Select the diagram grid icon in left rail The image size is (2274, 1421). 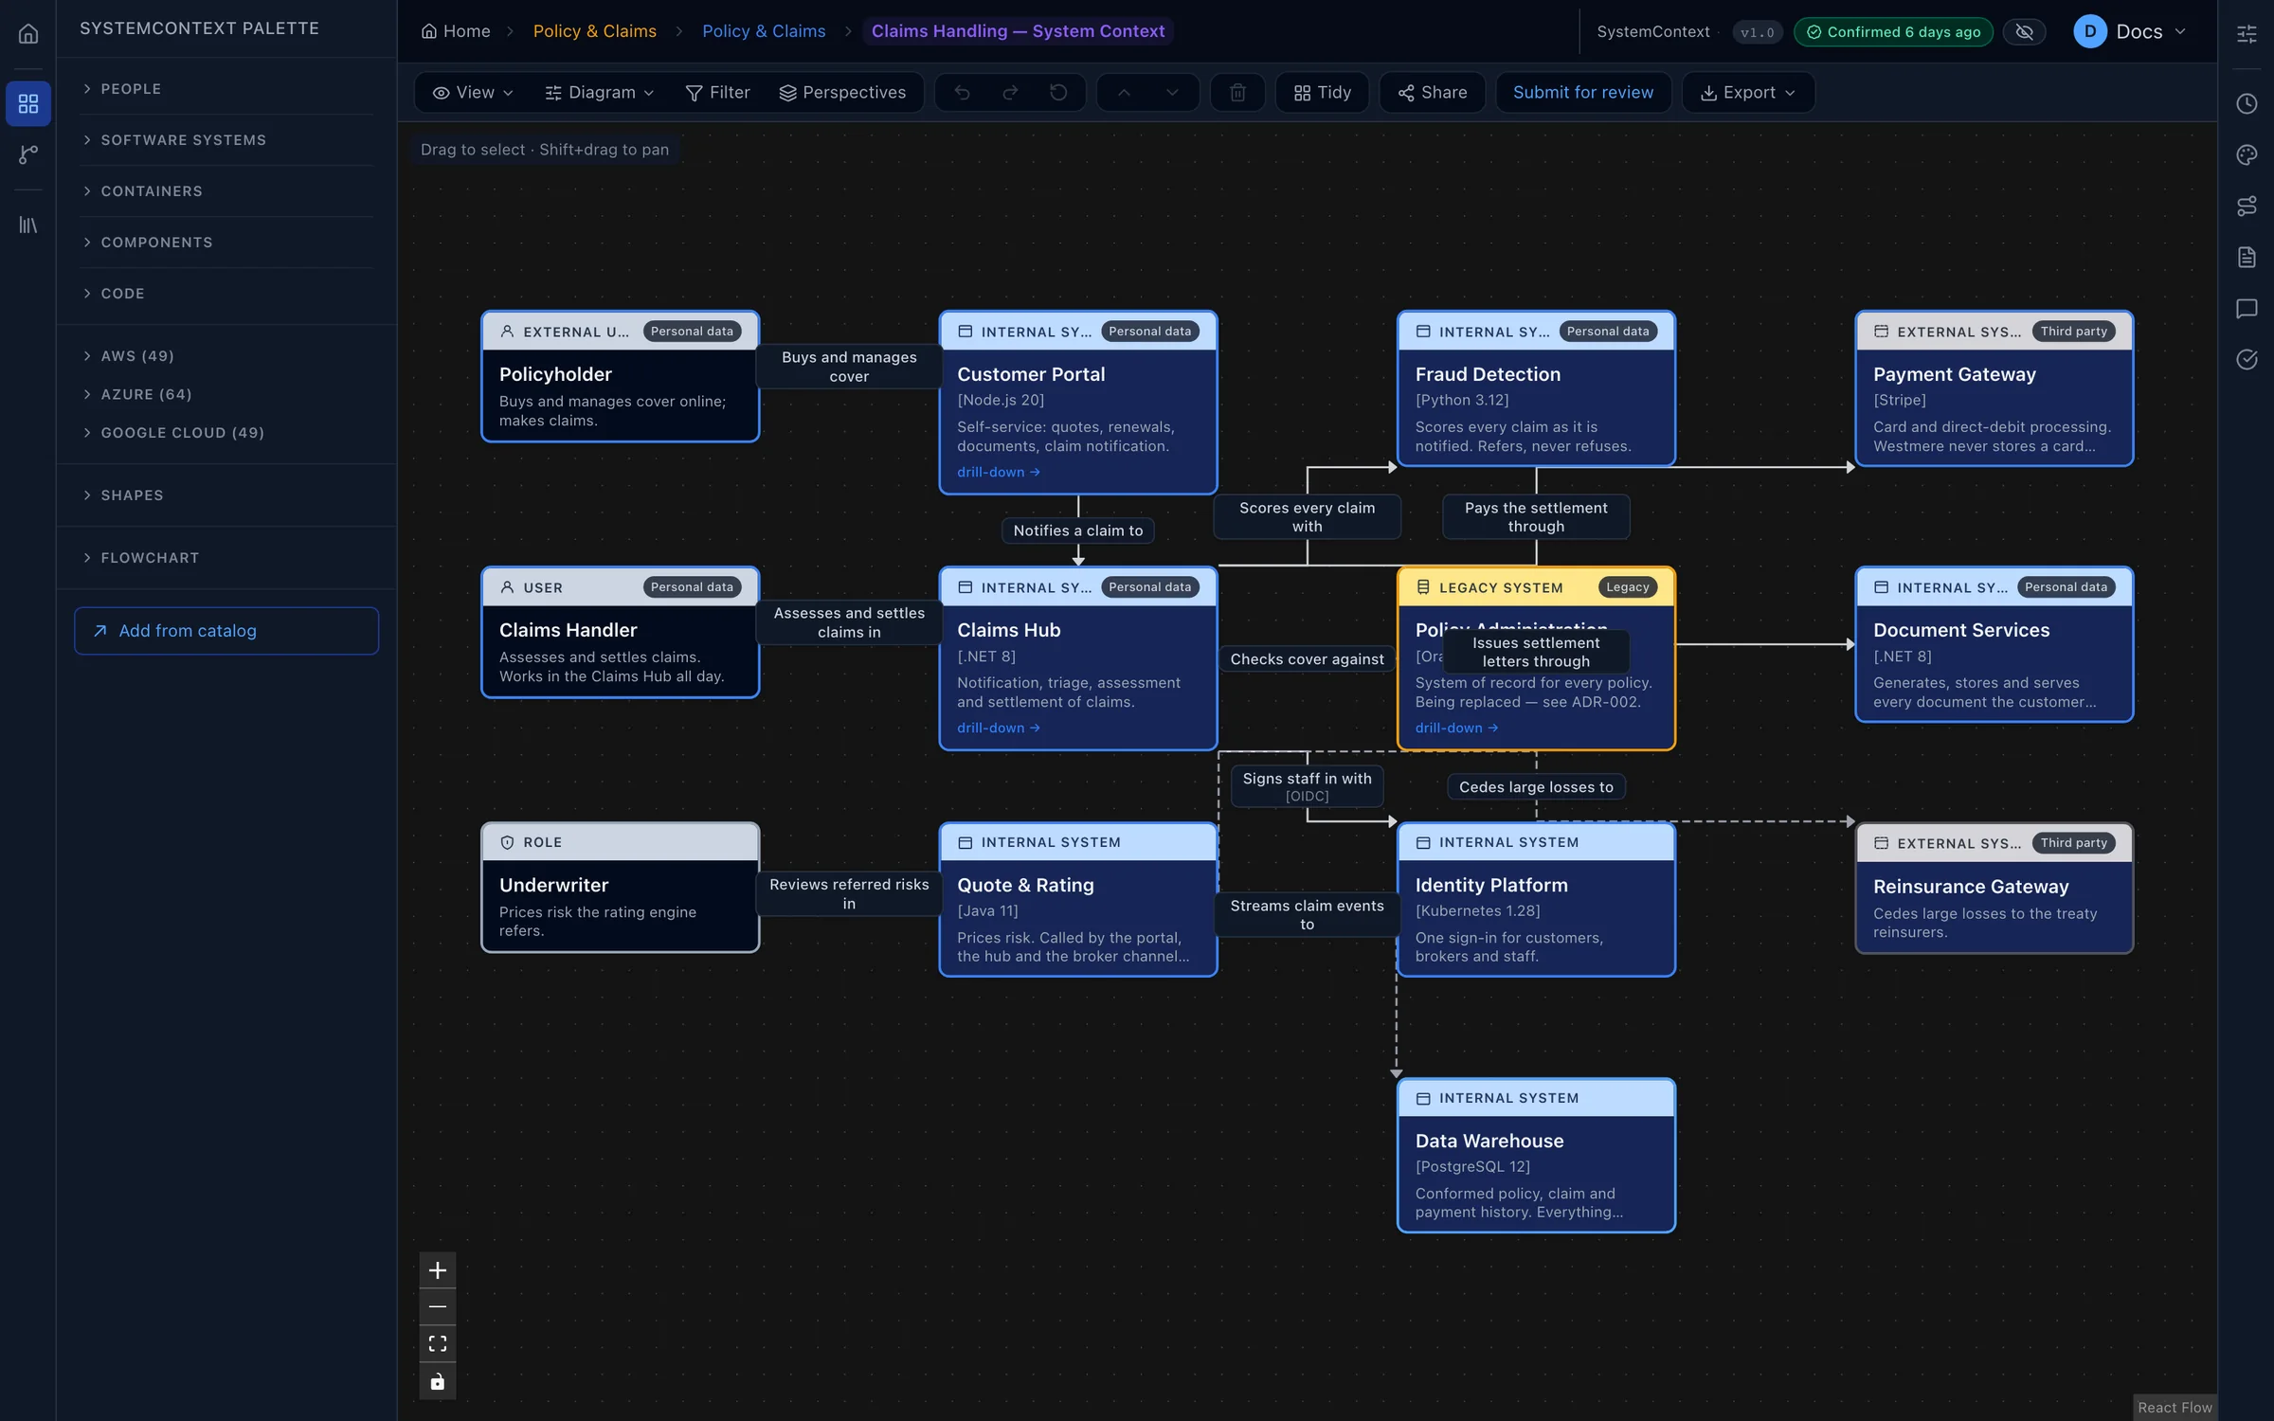click(28, 103)
